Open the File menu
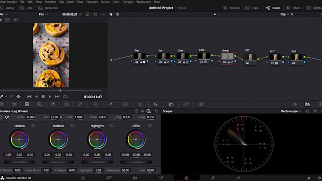The height and width of the screenshot is (181, 322). [22, 2]
